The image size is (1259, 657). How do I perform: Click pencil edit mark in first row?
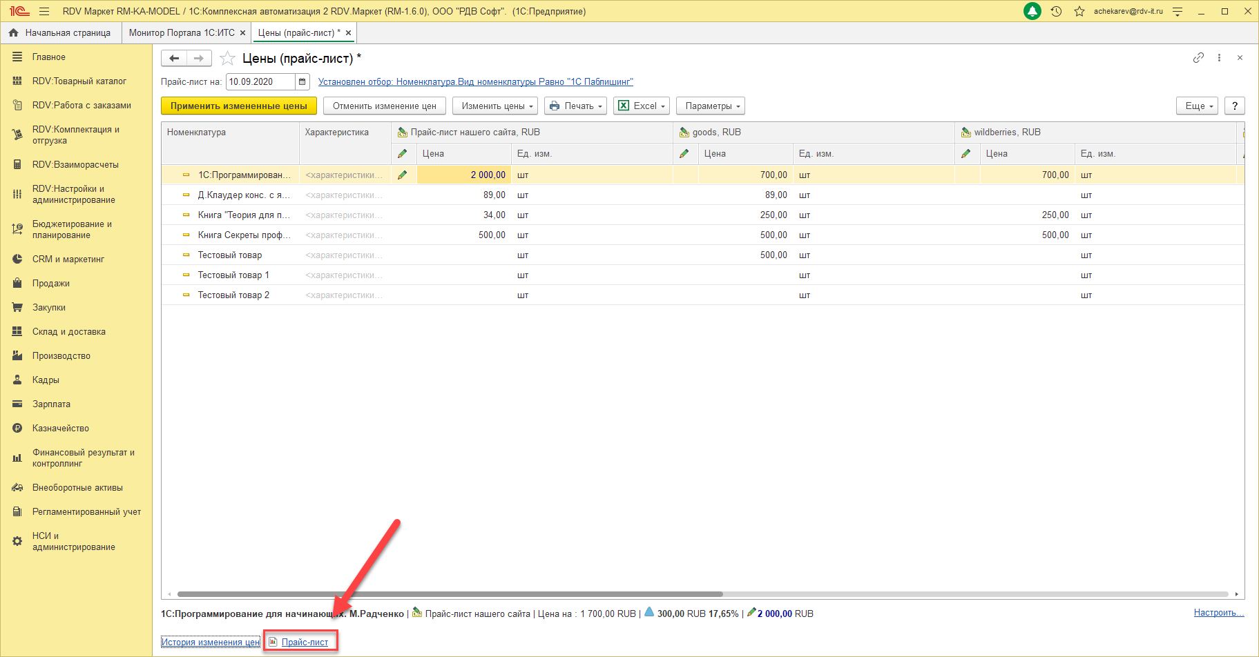pyautogui.click(x=403, y=175)
